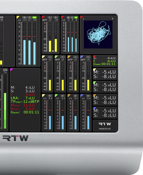Viewport: 143px width, 175px height.
Task: Toggle the R channel button above the -19 bar
Action: click(56, 17)
